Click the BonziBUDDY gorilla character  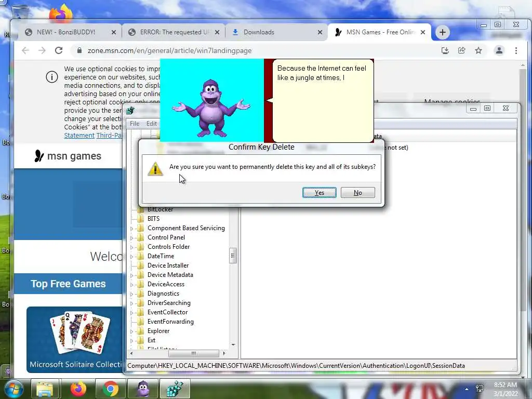[211, 108]
